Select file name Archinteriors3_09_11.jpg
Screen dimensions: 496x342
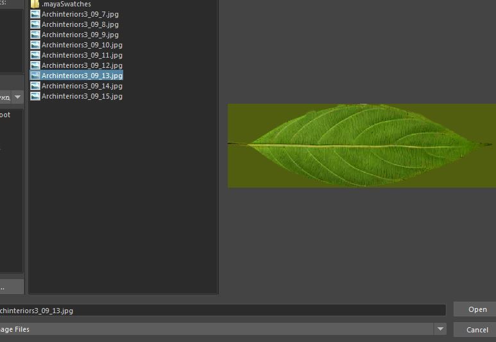pos(82,55)
